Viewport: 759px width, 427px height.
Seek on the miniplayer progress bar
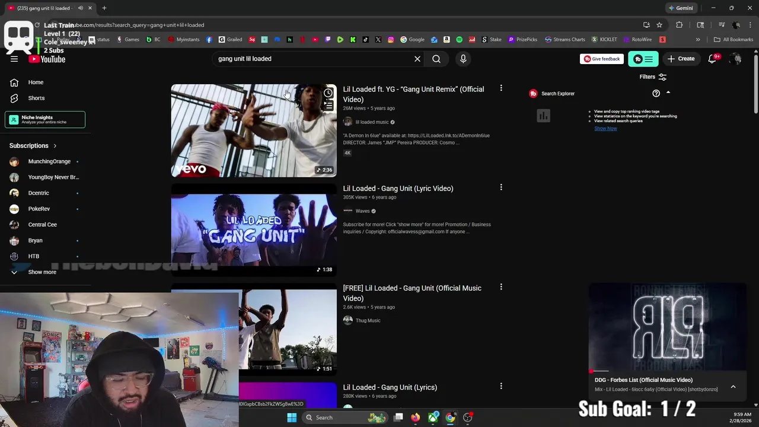(668, 371)
